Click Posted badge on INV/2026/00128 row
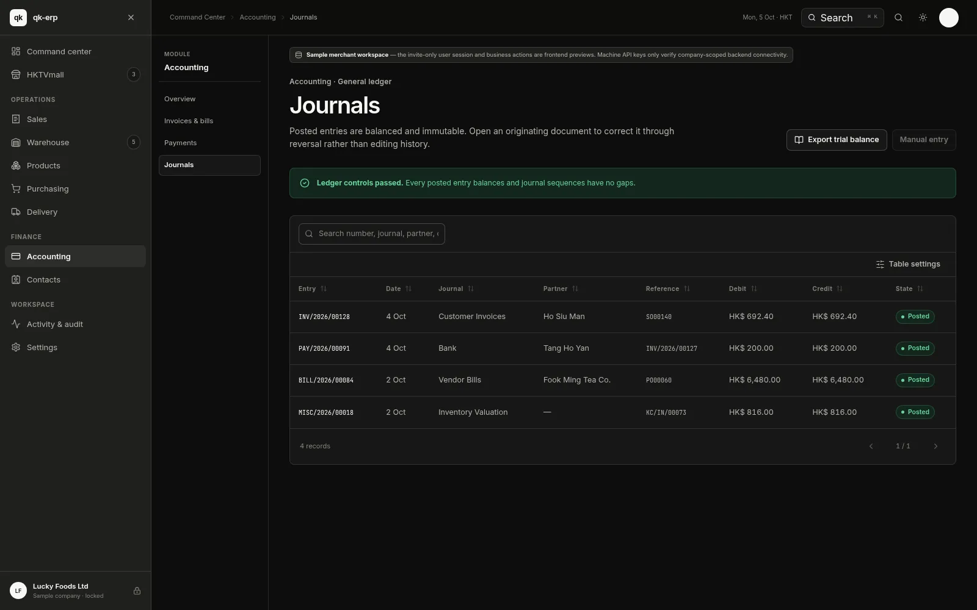This screenshot has width=977, height=610. pos(915,317)
